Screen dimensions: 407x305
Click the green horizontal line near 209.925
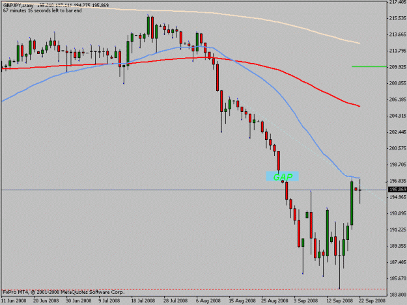369,67
